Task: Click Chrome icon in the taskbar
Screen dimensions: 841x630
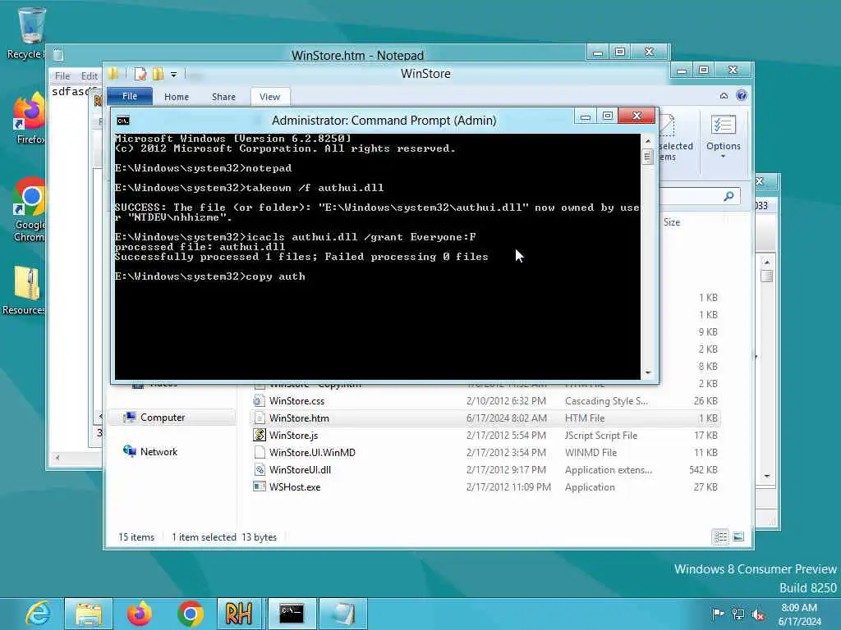Action: point(190,614)
